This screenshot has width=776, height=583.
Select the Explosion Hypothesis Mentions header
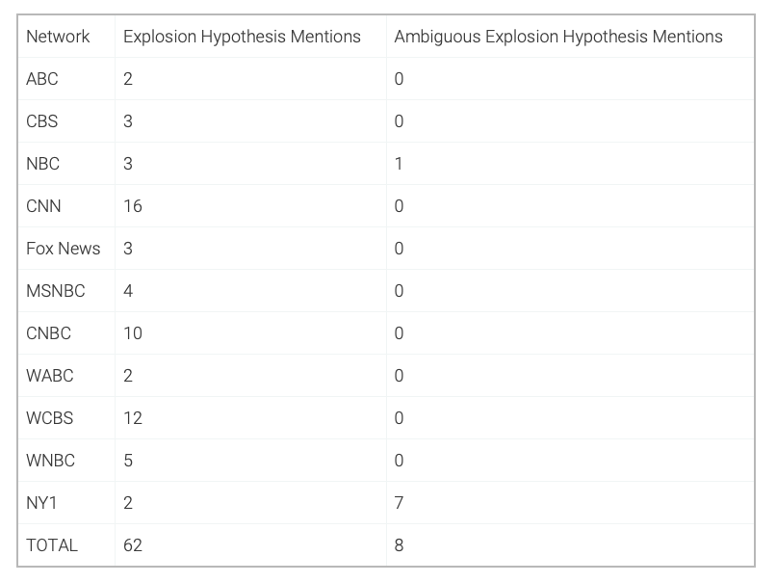tap(242, 37)
